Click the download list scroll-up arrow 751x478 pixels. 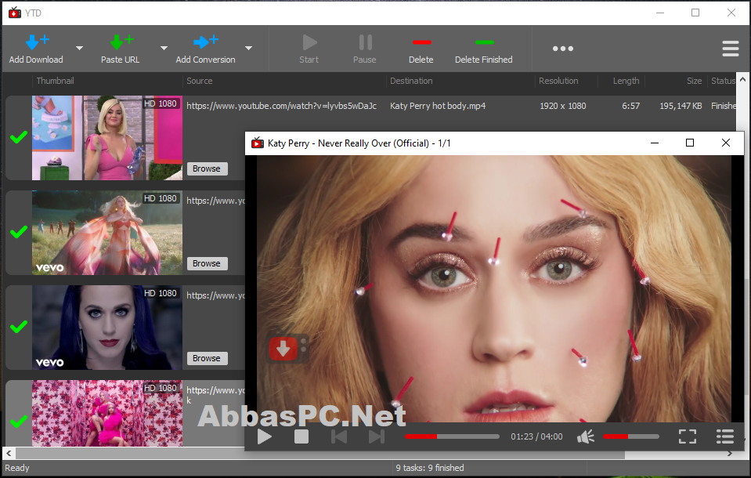point(743,79)
